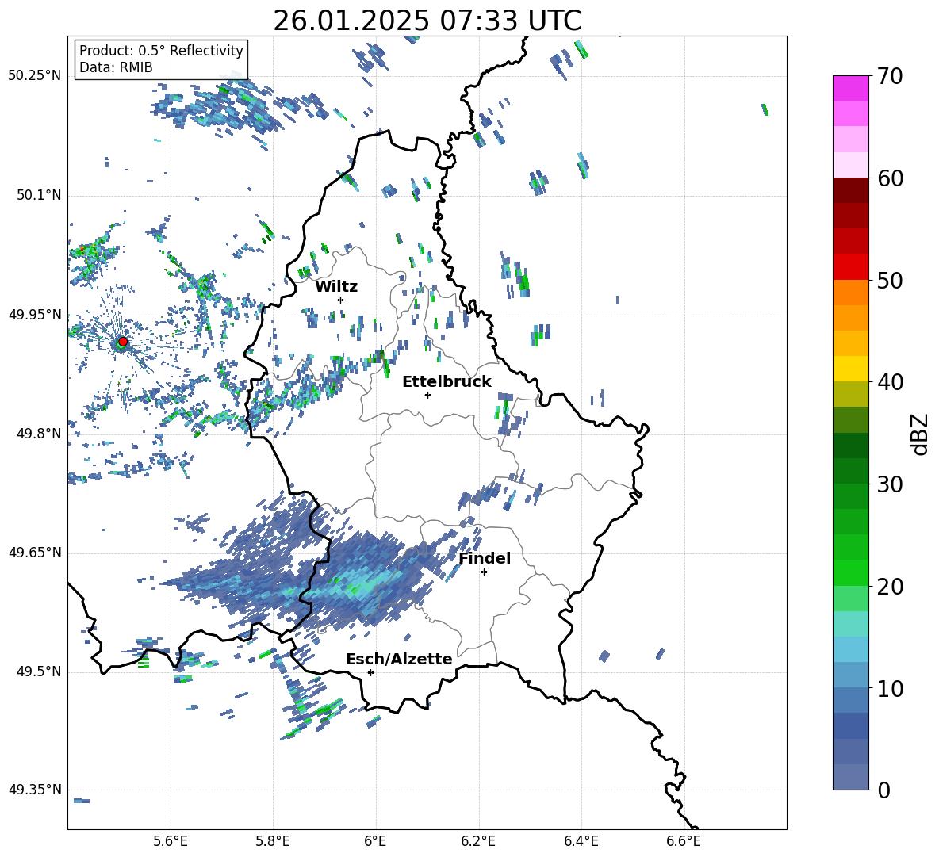The image size is (939, 857).
Task: Click the Wiltz city label
Action: point(336,287)
